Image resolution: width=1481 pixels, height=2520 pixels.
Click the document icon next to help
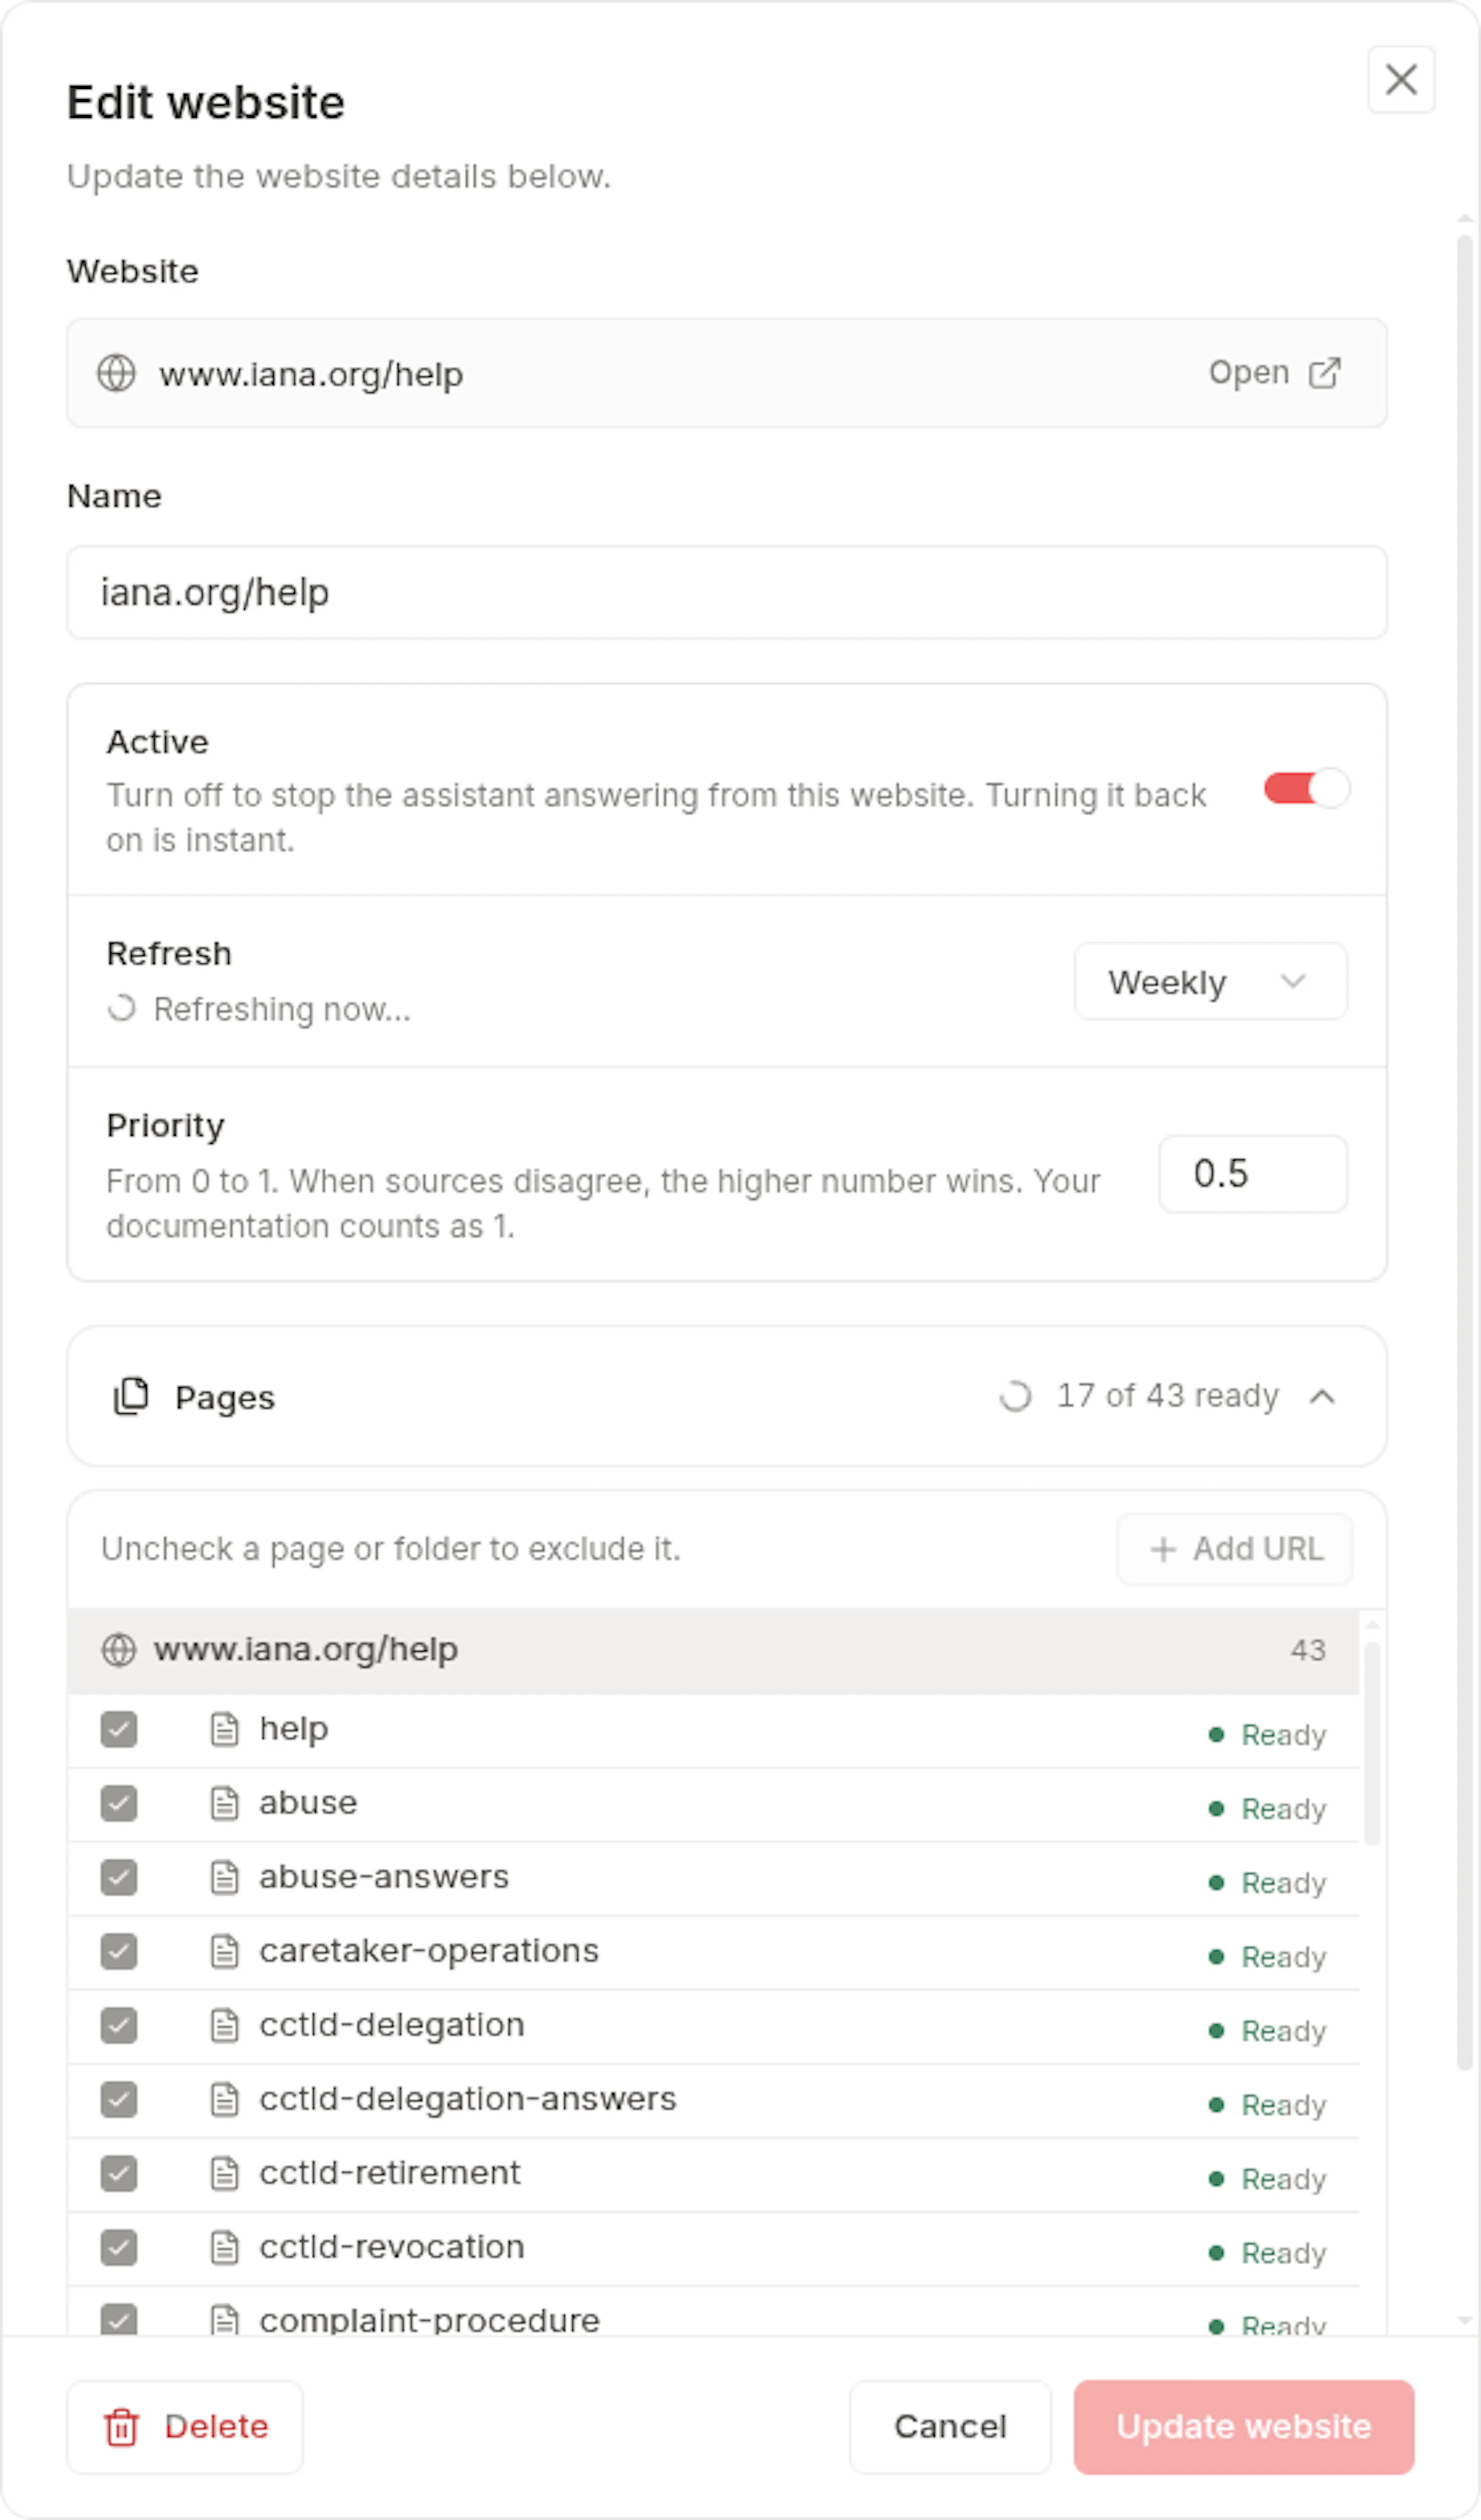(x=225, y=1729)
